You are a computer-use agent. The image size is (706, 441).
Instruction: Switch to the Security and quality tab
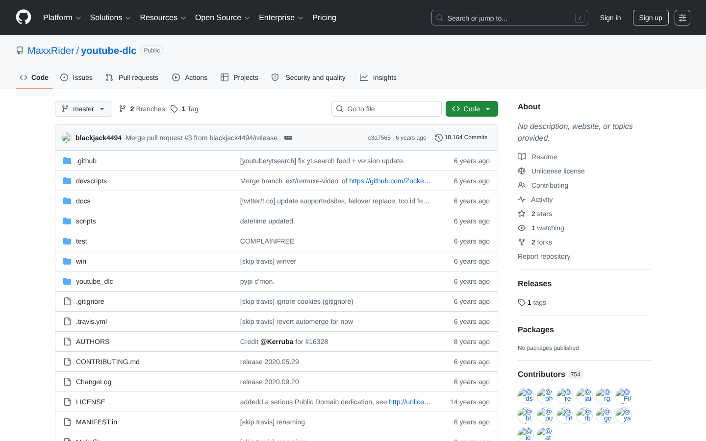click(308, 77)
